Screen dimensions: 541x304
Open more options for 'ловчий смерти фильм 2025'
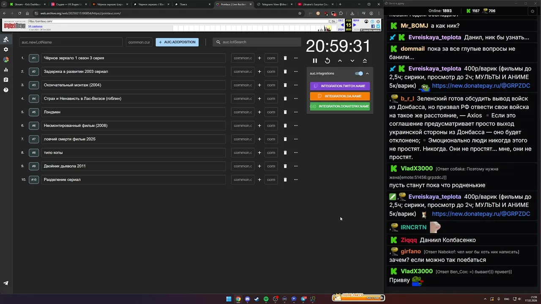coord(296,139)
